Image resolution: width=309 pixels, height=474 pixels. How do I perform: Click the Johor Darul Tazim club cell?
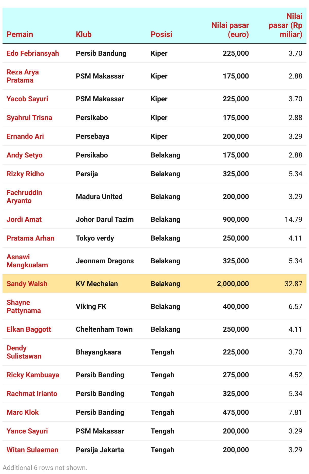[x=105, y=219]
